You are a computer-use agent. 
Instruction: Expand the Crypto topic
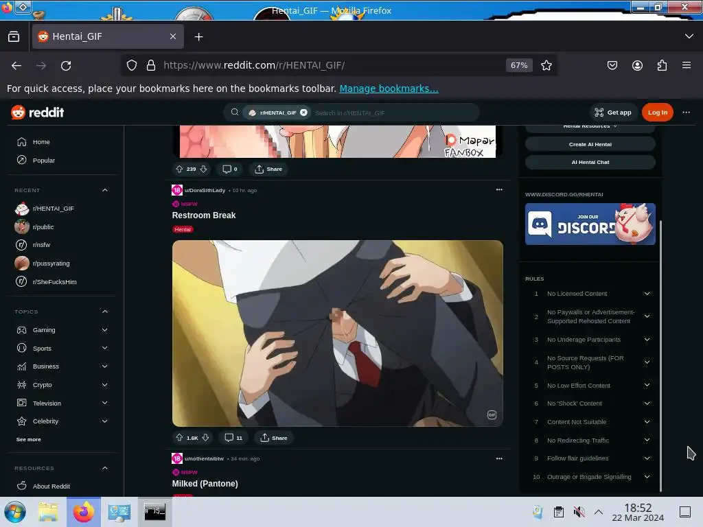(105, 384)
